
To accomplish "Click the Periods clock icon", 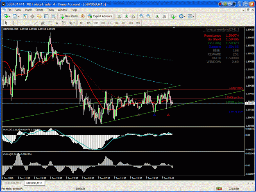I will [x=181, y=16].
